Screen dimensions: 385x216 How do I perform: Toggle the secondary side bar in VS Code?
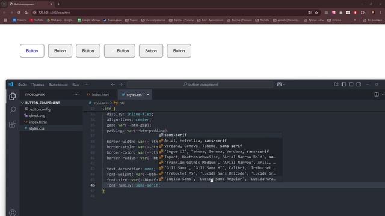pos(359,84)
